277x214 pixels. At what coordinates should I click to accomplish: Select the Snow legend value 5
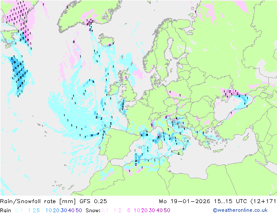point(129,211)
